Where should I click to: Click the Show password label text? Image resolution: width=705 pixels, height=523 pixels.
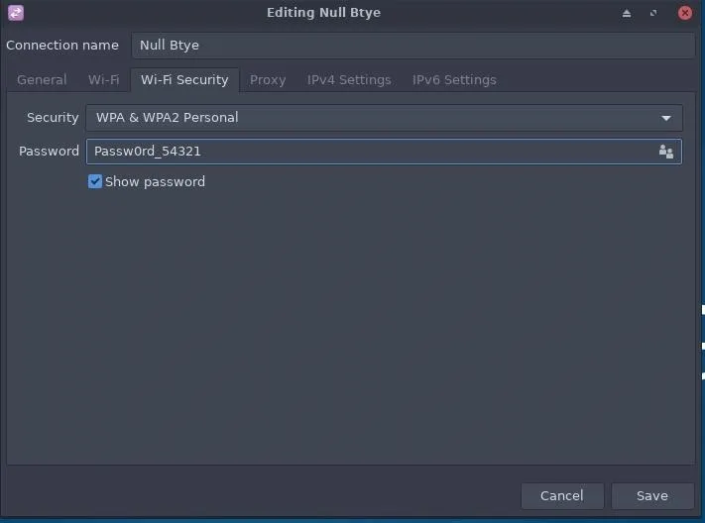tap(155, 181)
